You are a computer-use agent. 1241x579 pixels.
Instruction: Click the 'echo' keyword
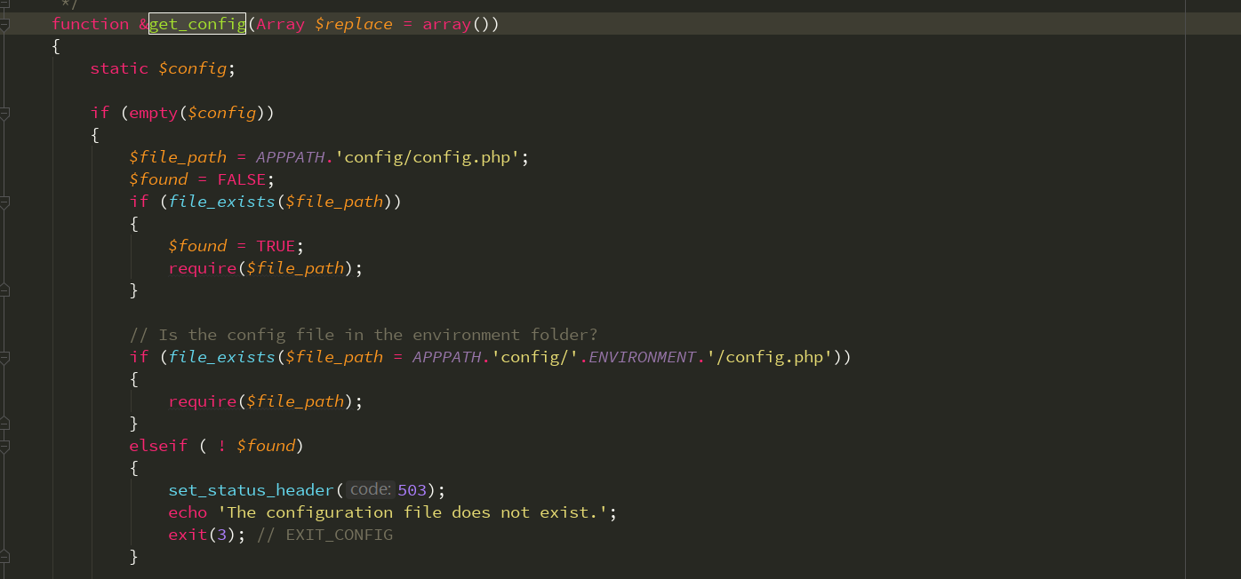point(188,512)
